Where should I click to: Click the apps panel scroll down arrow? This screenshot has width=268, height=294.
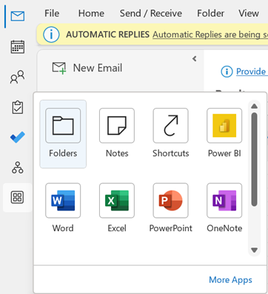click(x=254, y=250)
